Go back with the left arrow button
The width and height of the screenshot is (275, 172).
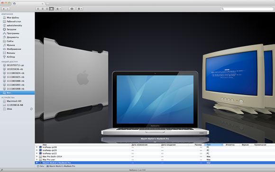click(4, 9)
